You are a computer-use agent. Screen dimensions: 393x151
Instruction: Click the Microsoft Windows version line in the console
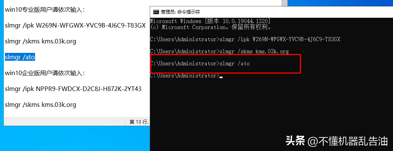click(x=210, y=21)
